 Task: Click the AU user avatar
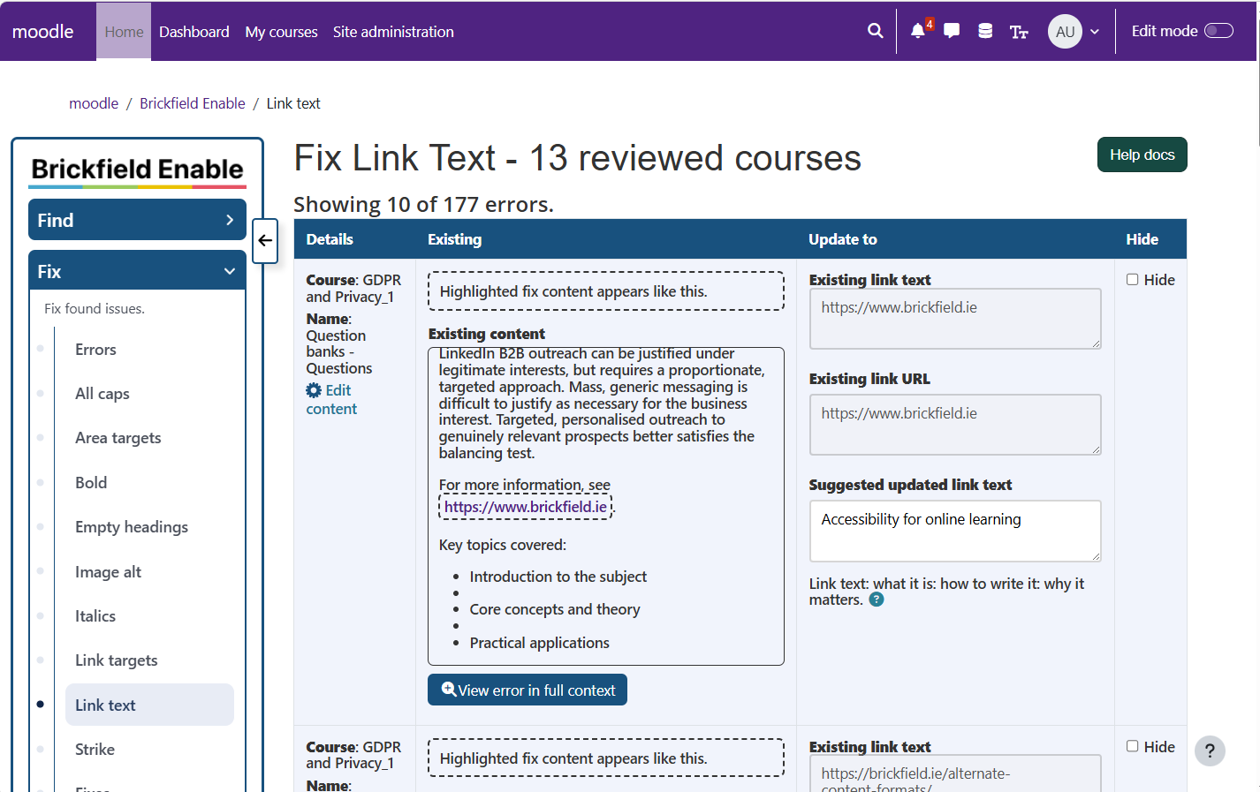(x=1065, y=31)
